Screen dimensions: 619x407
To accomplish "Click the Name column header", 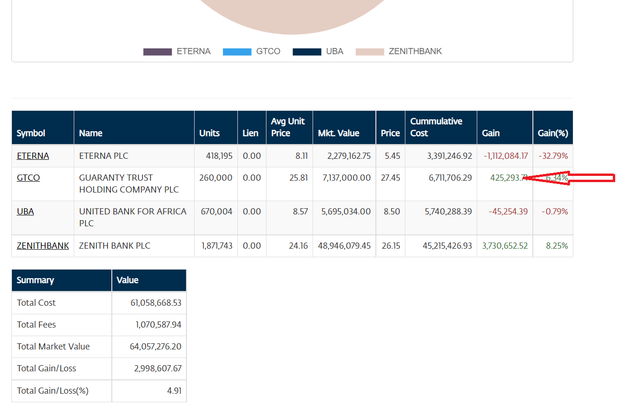I will [x=134, y=127].
